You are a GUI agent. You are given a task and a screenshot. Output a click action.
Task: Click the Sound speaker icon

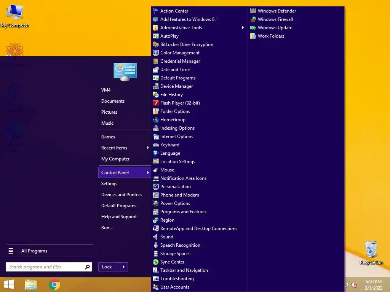156,237
